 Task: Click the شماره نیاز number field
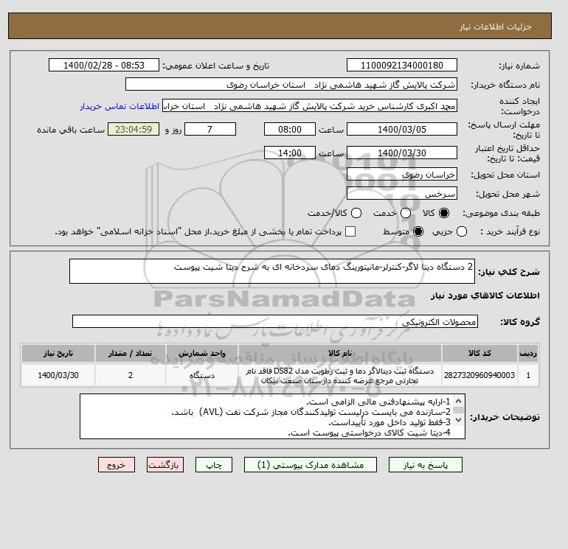point(402,65)
